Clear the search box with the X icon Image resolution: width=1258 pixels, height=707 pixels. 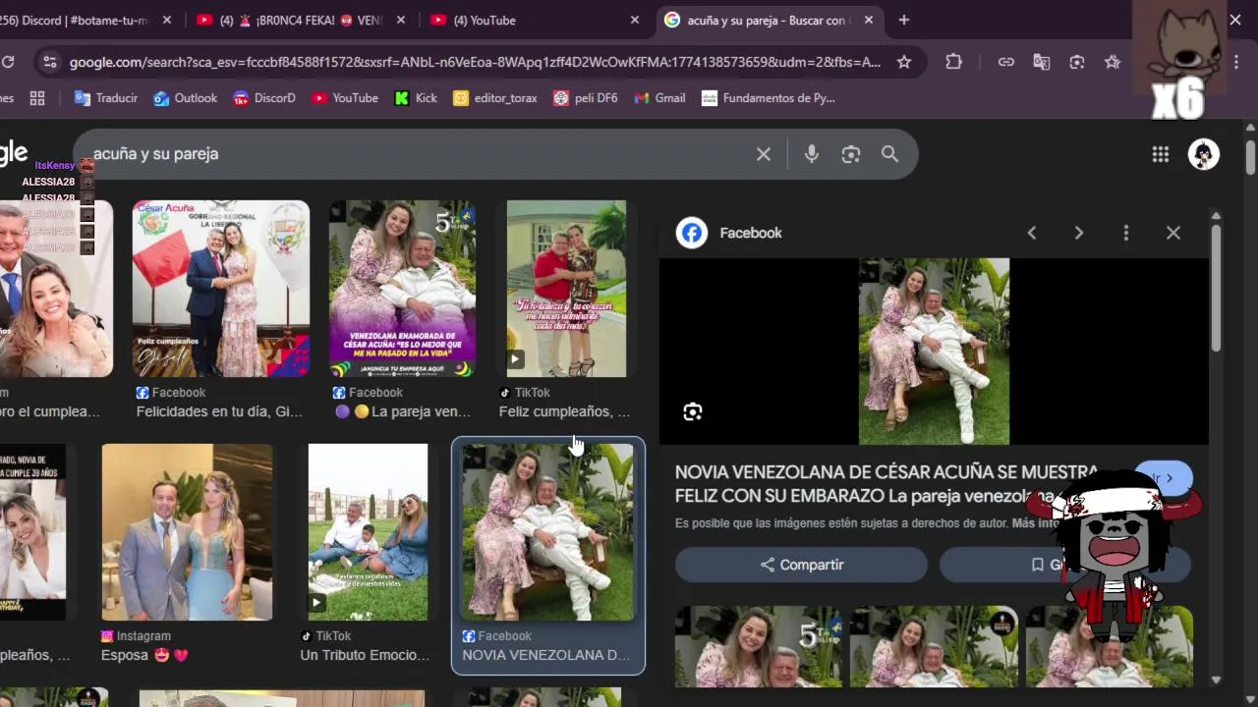point(764,154)
